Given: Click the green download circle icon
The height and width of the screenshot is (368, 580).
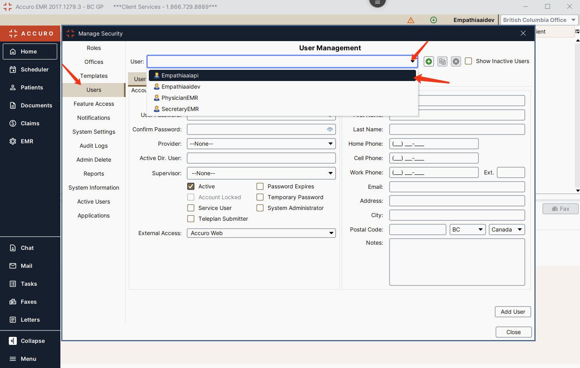Looking at the screenshot, I should tap(434, 20).
